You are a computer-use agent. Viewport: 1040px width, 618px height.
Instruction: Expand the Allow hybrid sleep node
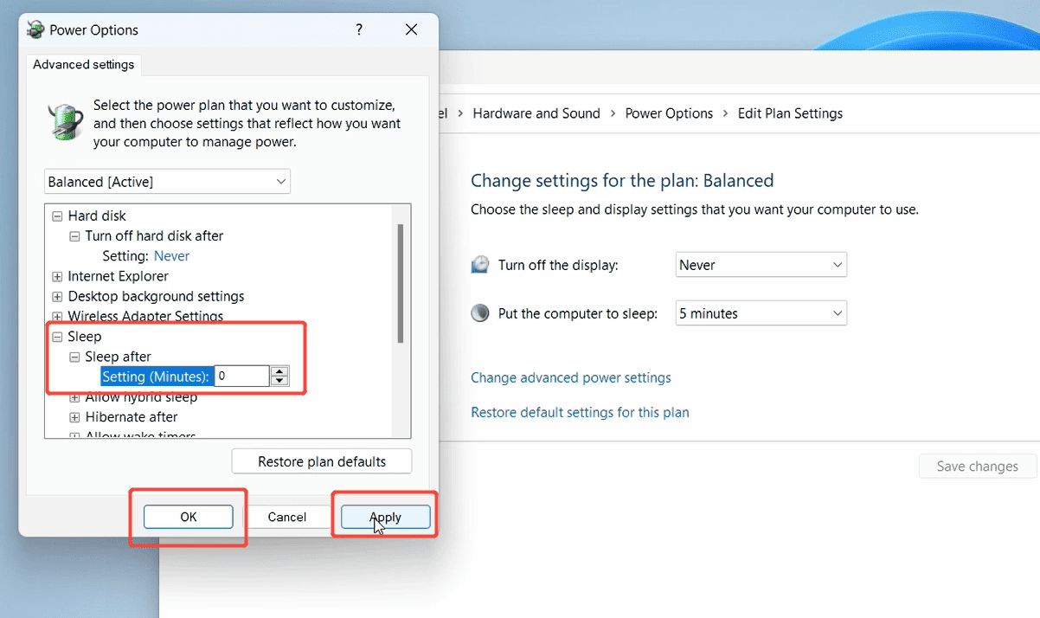tap(75, 396)
